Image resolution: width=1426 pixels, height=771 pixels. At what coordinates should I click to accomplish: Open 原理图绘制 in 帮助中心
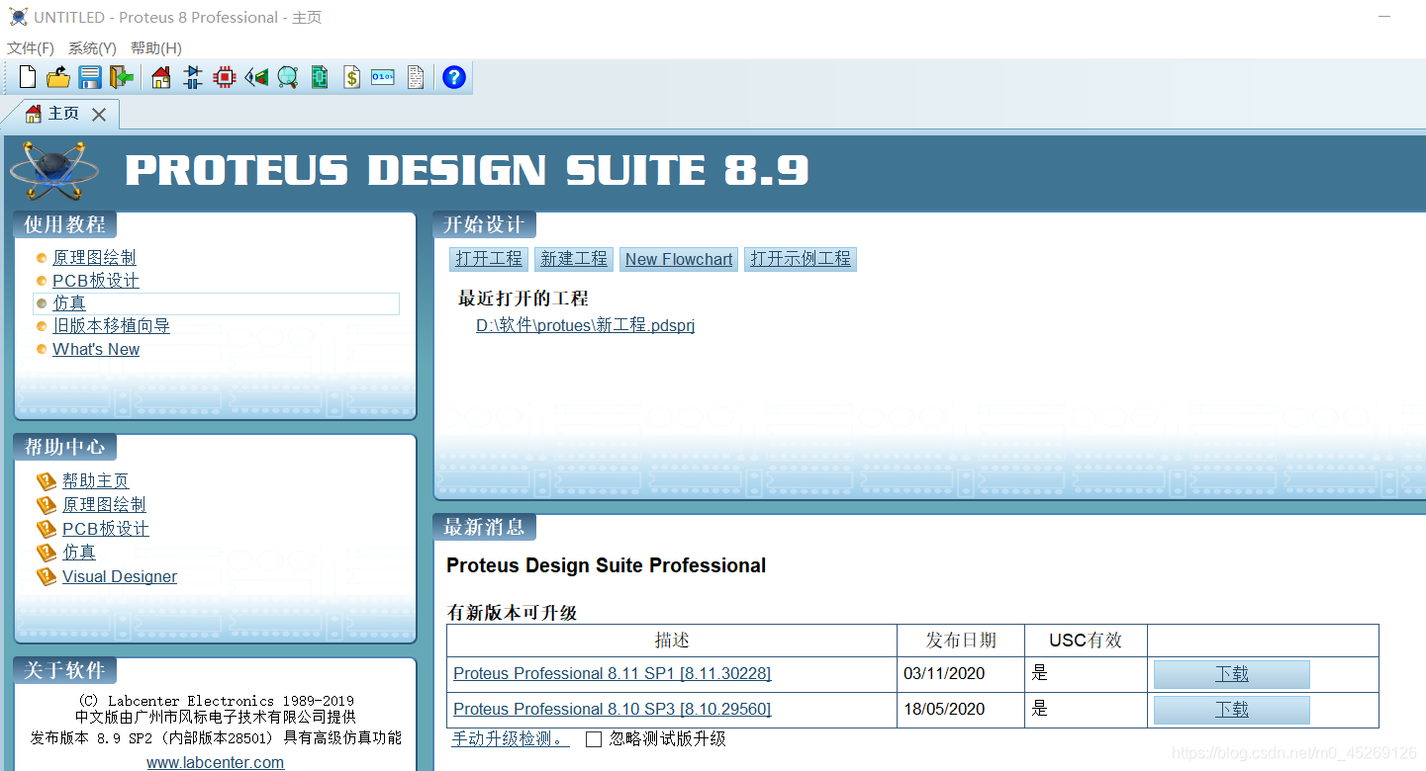point(104,504)
